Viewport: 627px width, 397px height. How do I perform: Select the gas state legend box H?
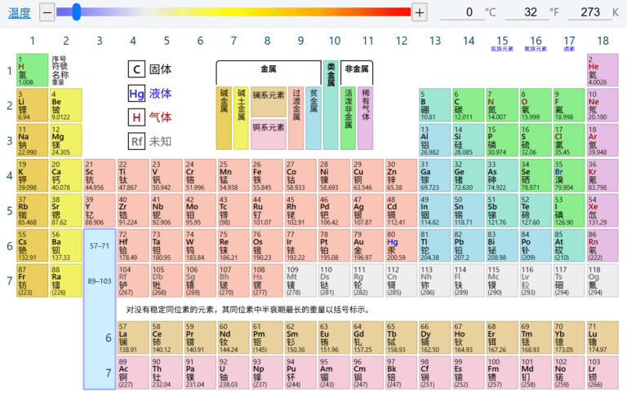136,117
